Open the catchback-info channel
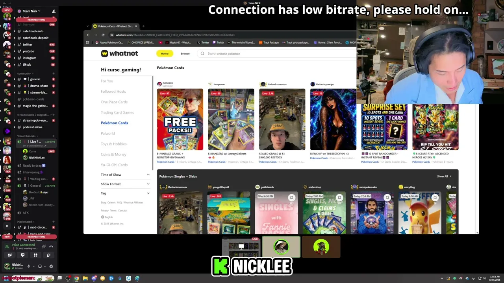 click(x=33, y=31)
